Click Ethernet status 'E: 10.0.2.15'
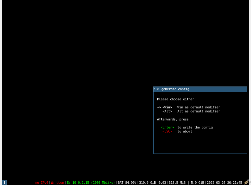The image size is (251, 185). pos(91,183)
